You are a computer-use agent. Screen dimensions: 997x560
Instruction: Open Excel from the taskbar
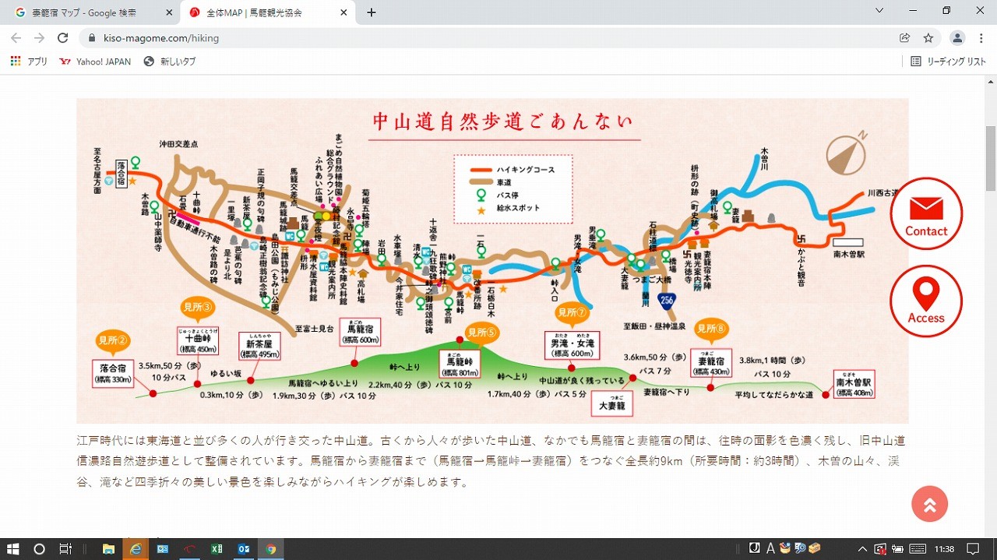217,549
